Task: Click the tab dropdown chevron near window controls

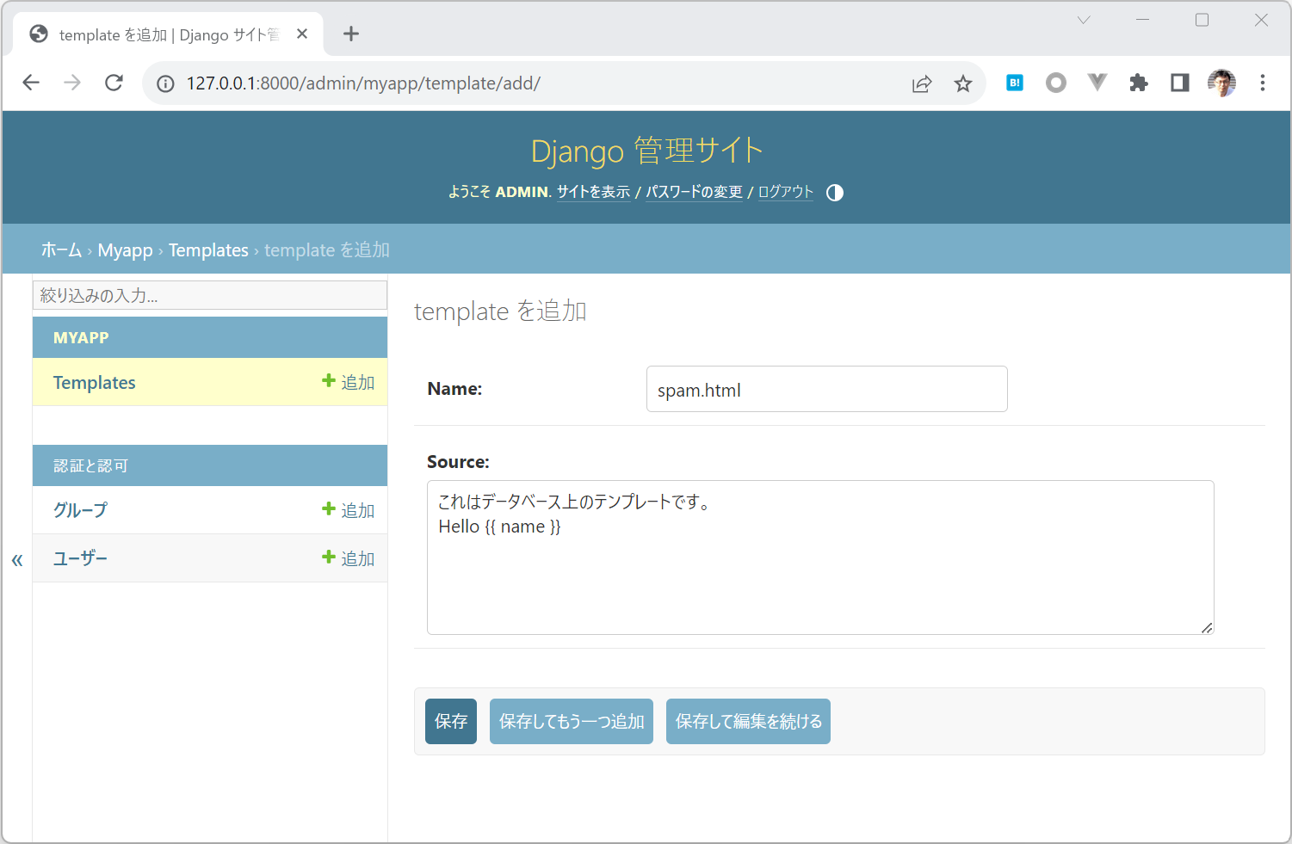Action: (1083, 19)
